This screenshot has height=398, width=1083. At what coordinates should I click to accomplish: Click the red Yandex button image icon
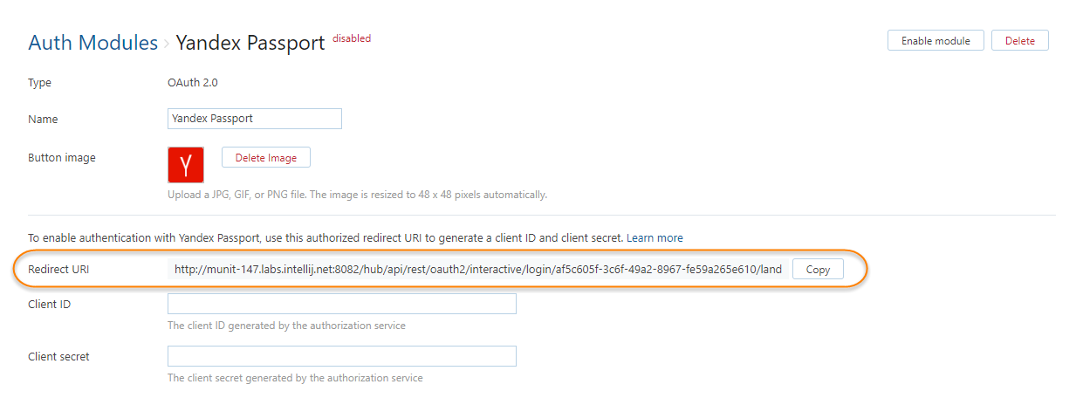(x=185, y=165)
